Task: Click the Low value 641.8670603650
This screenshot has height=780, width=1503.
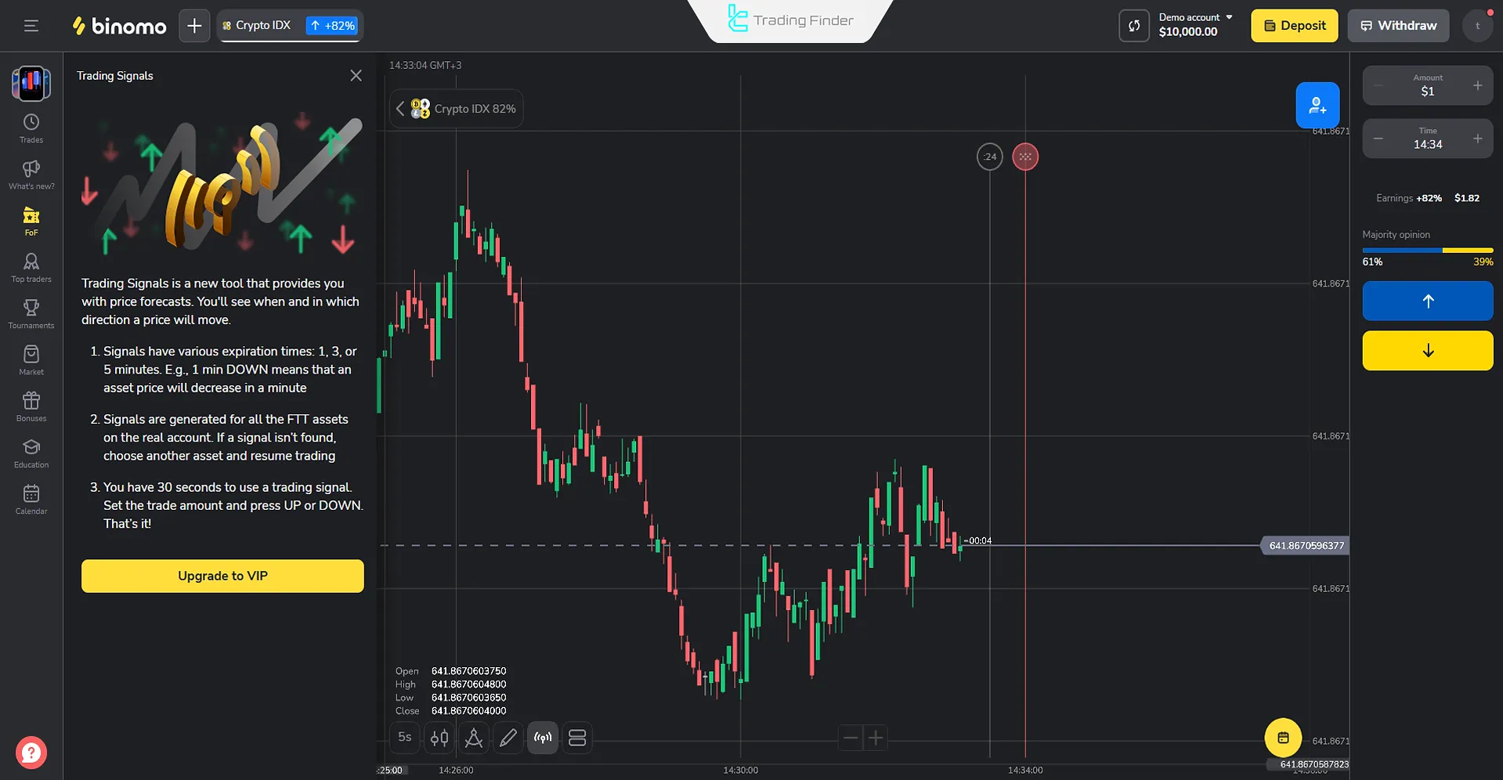Action: point(468,698)
